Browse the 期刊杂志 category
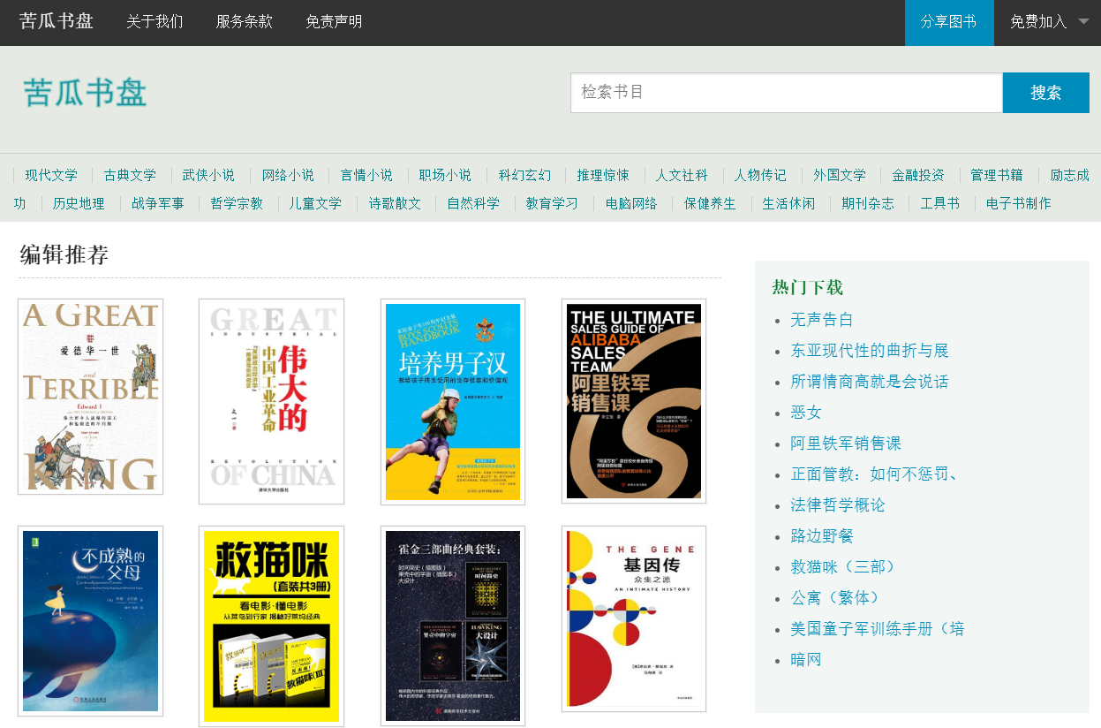Image resolution: width=1101 pixels, height=728 pixels. click(868, 203)
